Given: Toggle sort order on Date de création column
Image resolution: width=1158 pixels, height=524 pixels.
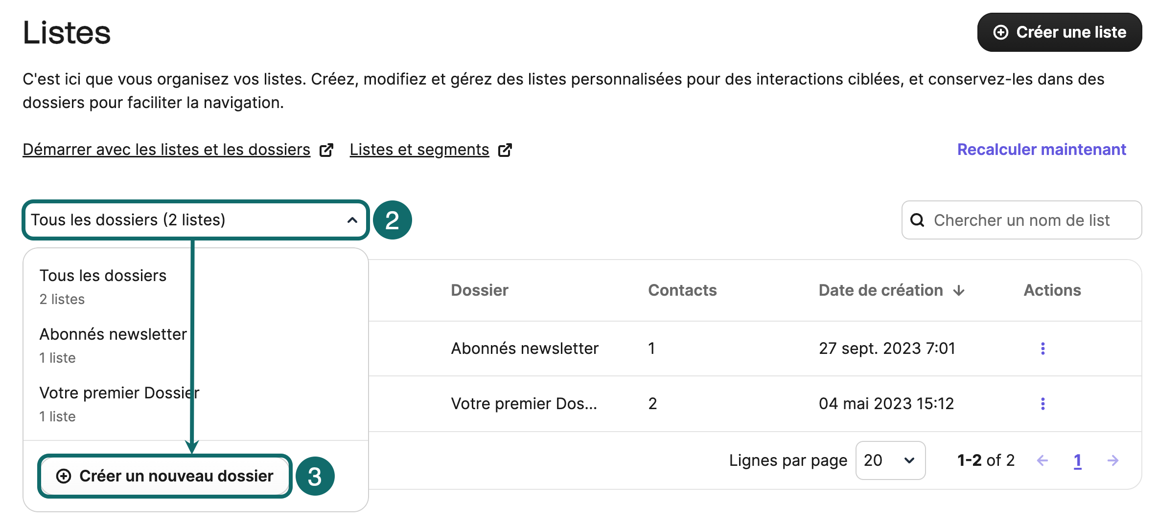Looking at the screenshot, I should click(x=958, y=290).
